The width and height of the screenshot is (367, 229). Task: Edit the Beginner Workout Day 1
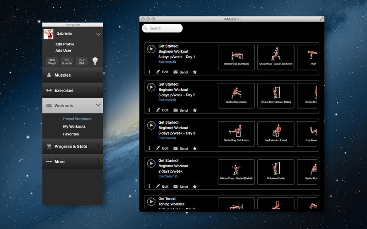[x=162, y=72]
